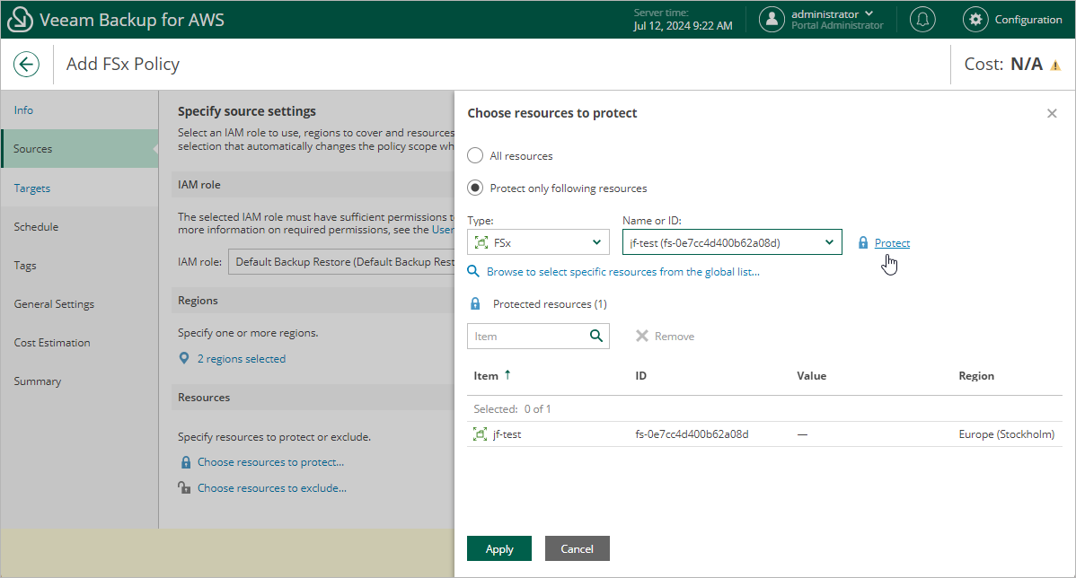Open the administrator user avatar icon
The width and height of the screenshot is (1076, 578).
pos(772,19)
